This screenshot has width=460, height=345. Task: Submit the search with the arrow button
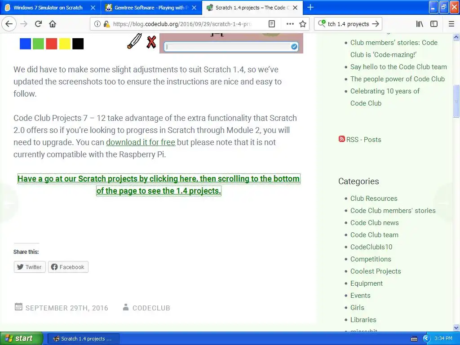(376, 24)
